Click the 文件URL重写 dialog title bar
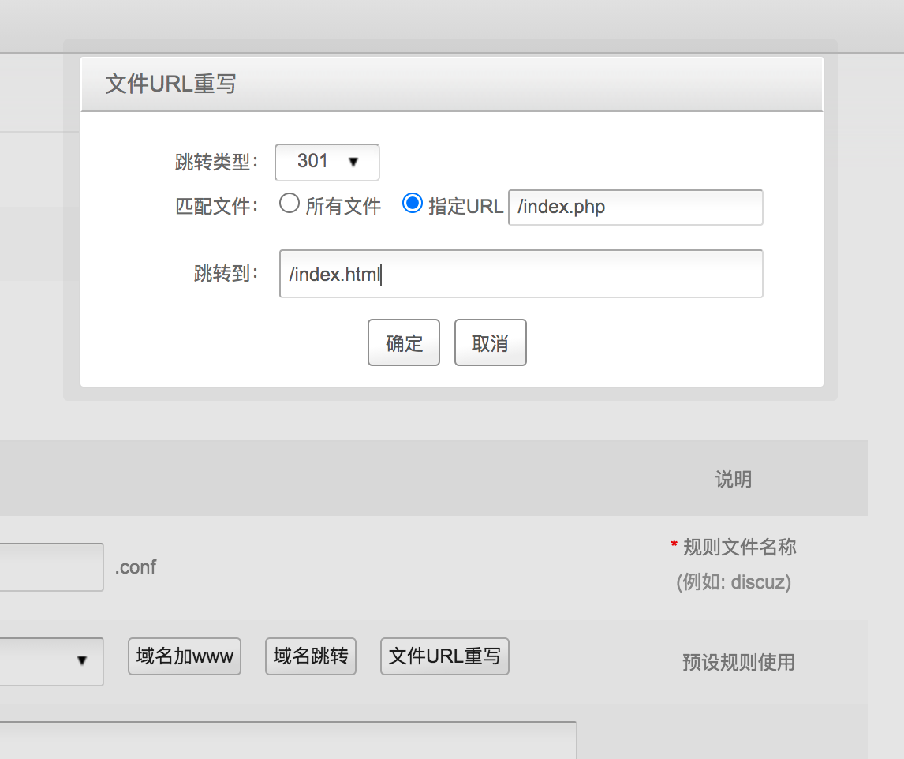 (451, 84)
